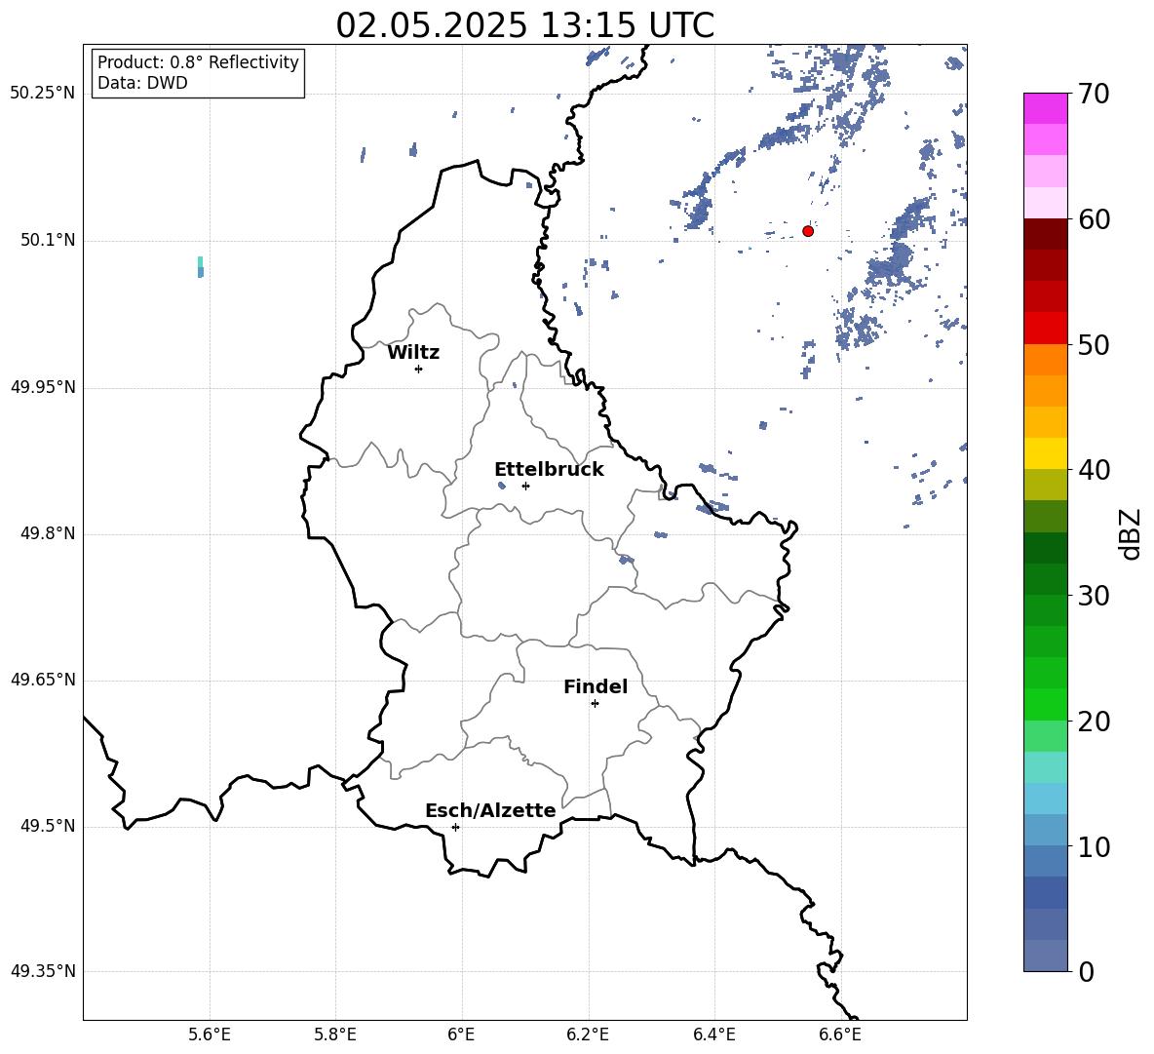The image size is (1154, 1054).
Task: Click the Wiltz label
Action: 413,353
